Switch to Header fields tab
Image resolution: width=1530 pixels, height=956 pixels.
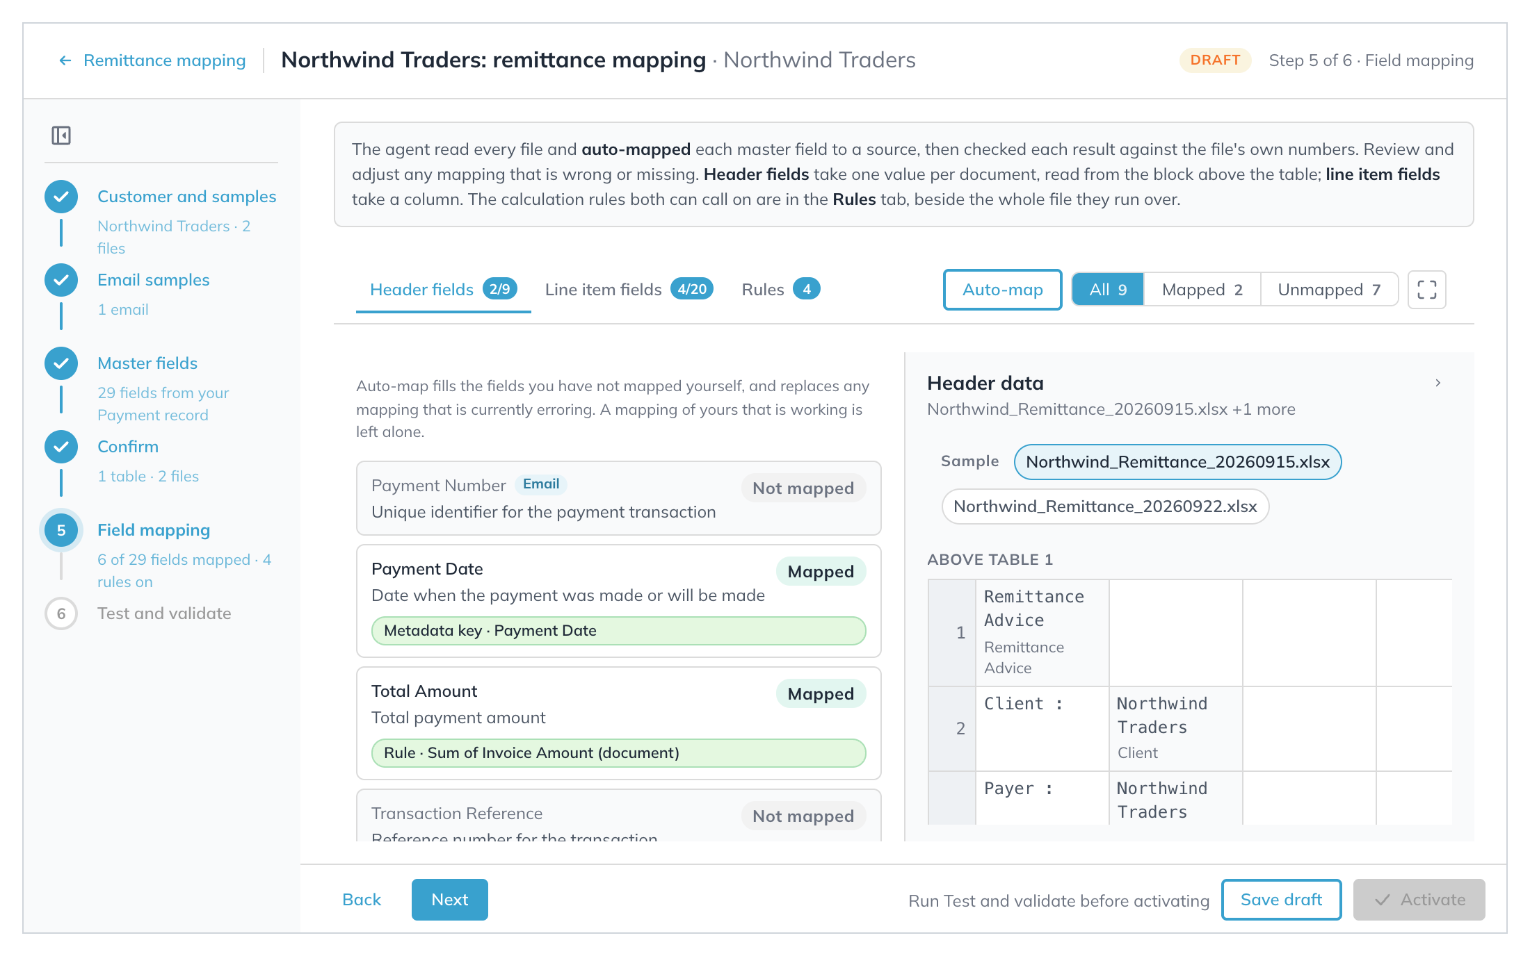click(443, 290)
